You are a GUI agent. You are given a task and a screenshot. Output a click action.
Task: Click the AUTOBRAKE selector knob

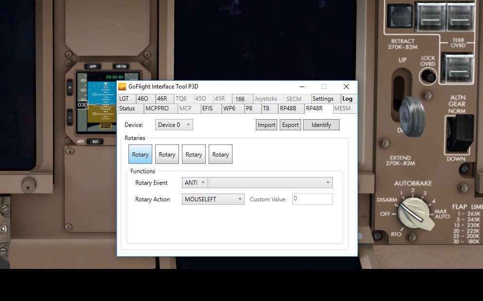point(414,215)
